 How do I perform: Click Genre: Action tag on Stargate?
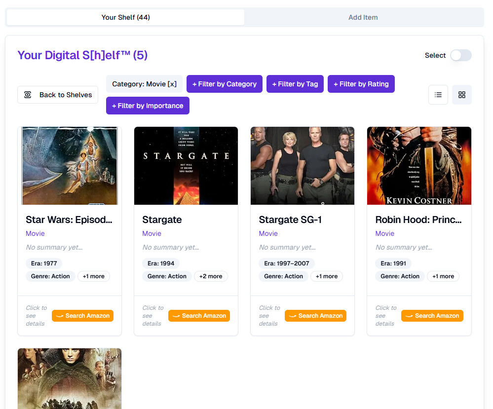167,276
